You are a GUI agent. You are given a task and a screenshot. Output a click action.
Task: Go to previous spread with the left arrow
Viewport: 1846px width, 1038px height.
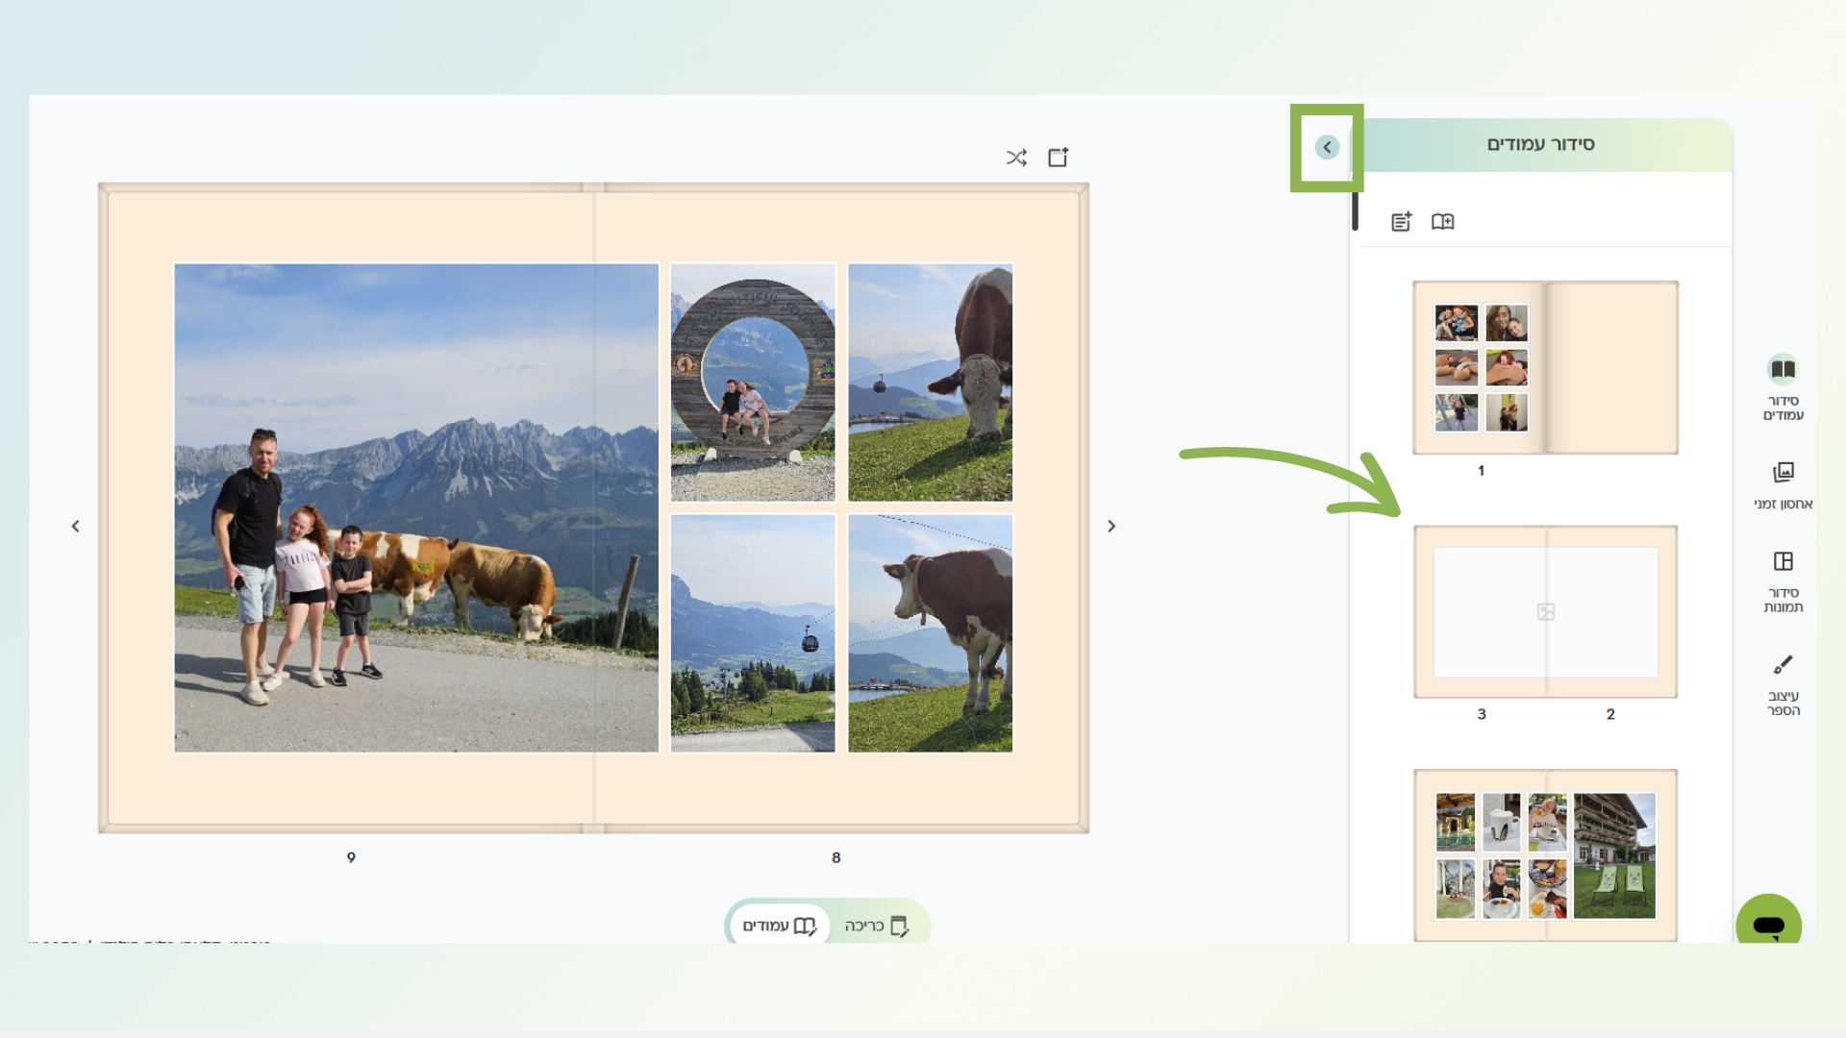coord(75,526)
